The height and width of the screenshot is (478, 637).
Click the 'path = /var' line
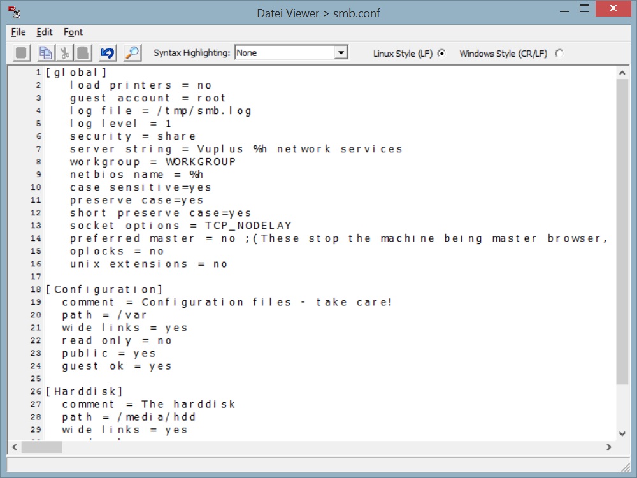pos(104,315)
